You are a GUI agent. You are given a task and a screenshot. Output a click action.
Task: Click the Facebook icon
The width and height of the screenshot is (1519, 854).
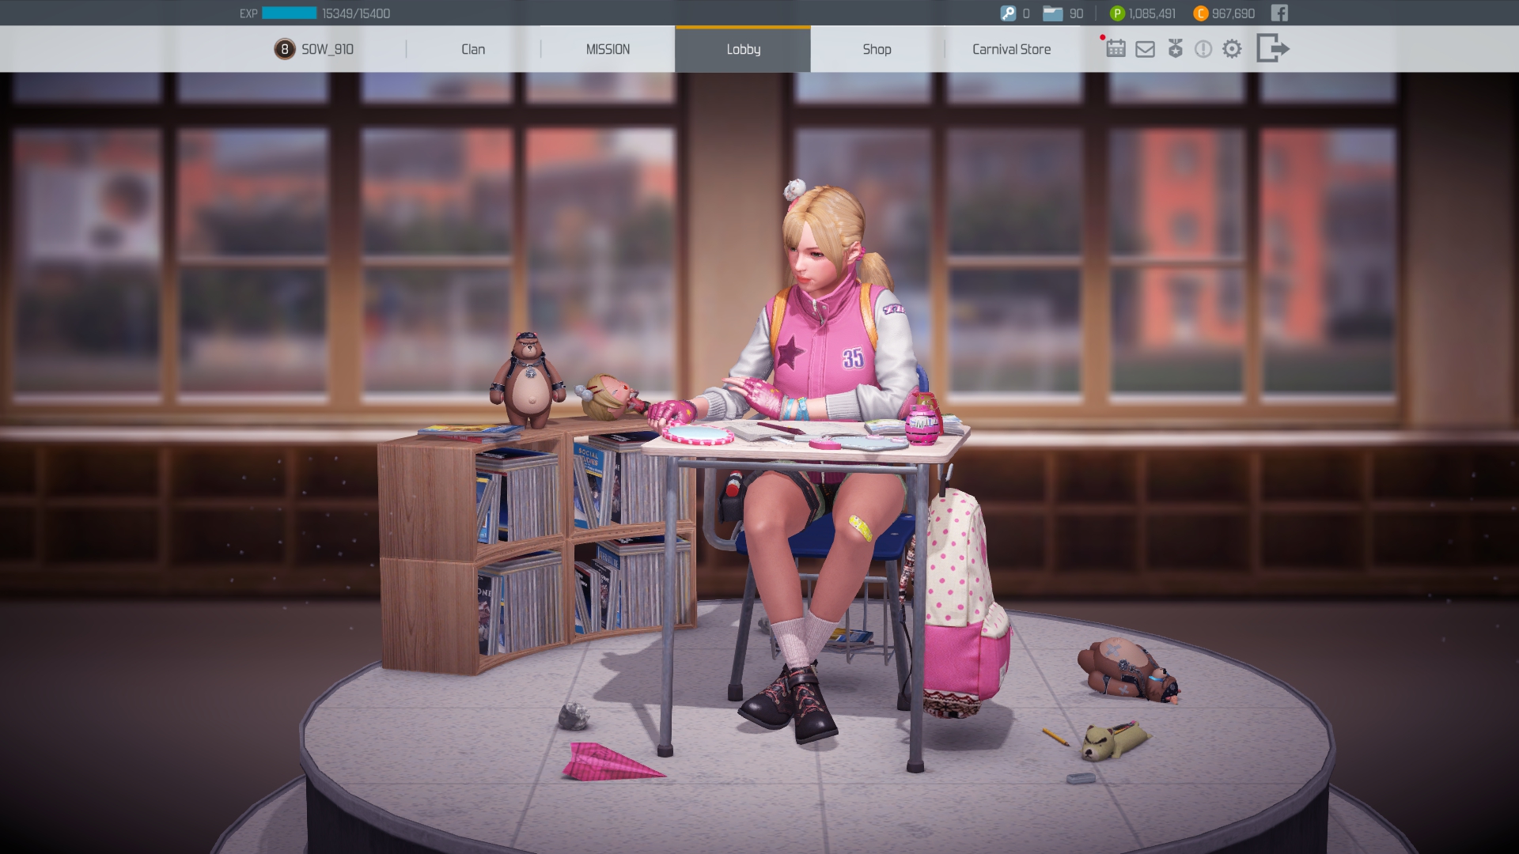pyautogui.click(x=1279, y=13)
